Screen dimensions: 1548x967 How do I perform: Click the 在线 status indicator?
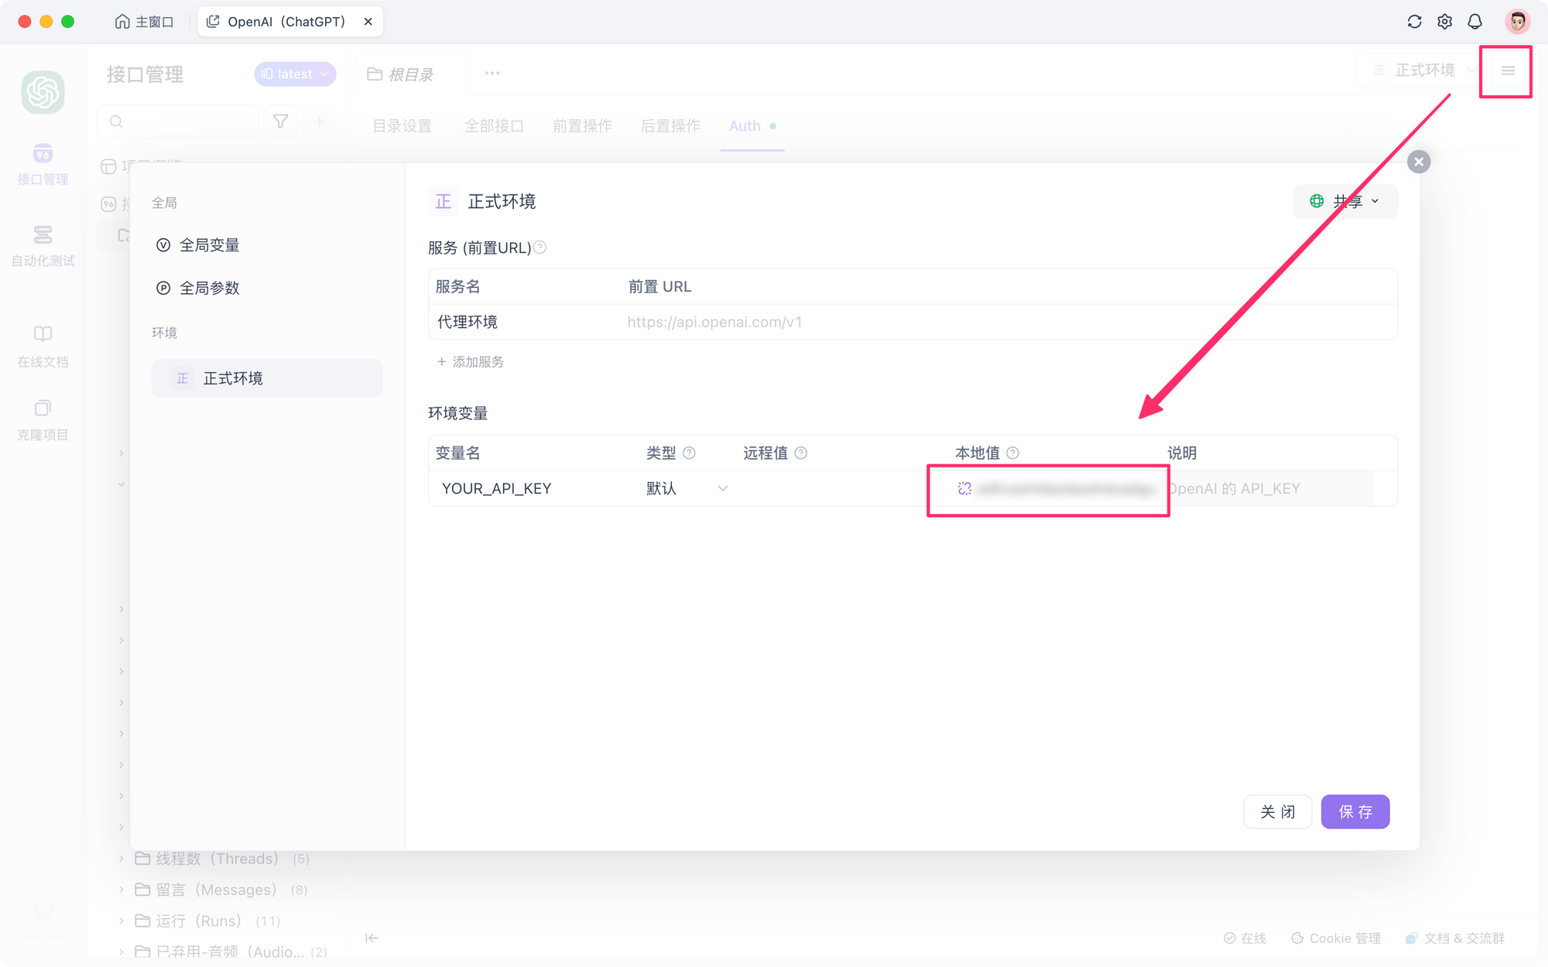point(1245,938)
